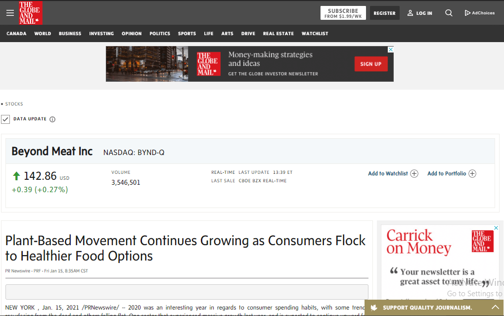Screen dimensions: 504x316
Task: Click the +0.39 (+0.27%) change value
Action: [x=40, y=190]
